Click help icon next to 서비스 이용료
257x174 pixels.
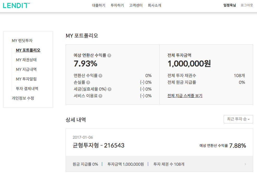(x=101, y=96)
